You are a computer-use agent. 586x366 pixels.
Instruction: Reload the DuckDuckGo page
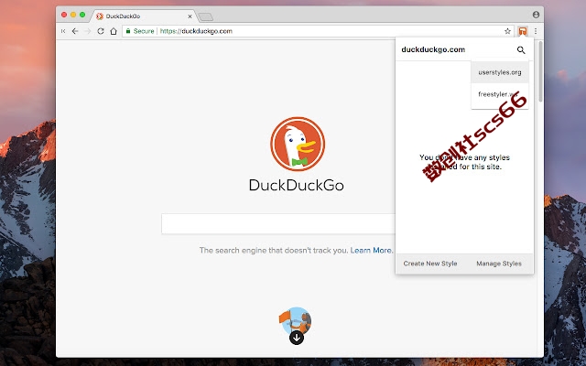(x=101, y=31)
